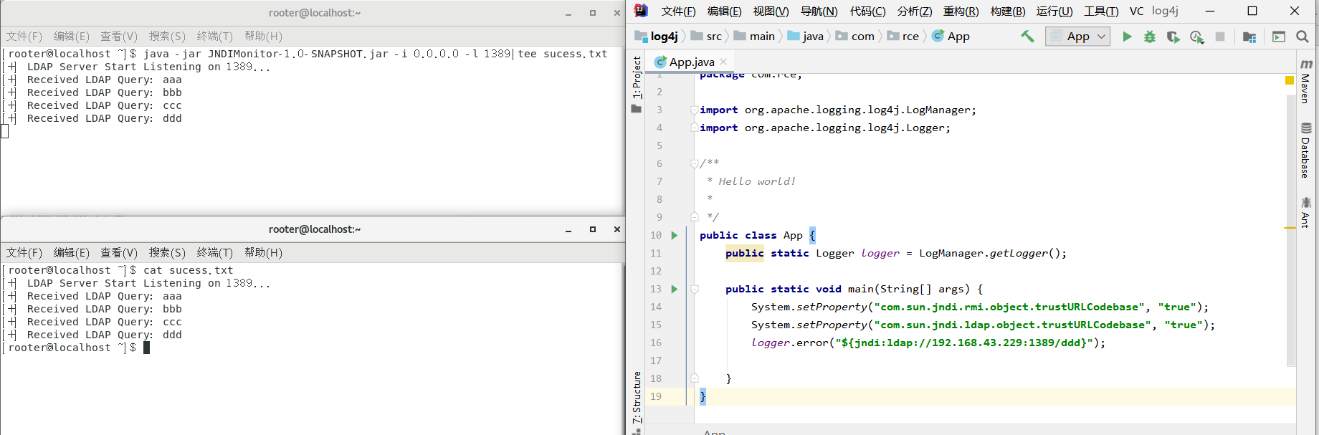Click the fold end marker on line 9
1319x435 pixels.
694,216
